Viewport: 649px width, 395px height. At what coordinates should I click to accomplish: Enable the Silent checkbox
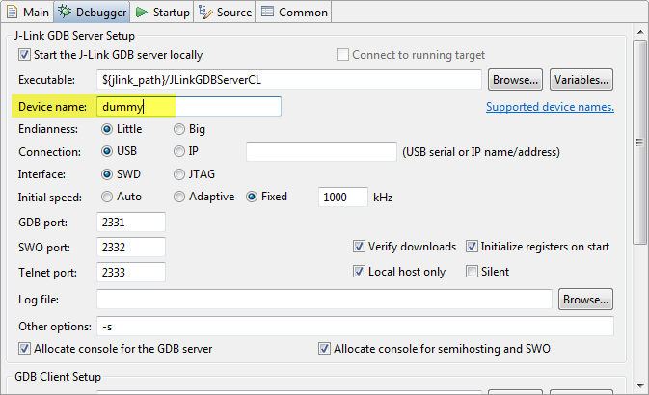[473, 272]
